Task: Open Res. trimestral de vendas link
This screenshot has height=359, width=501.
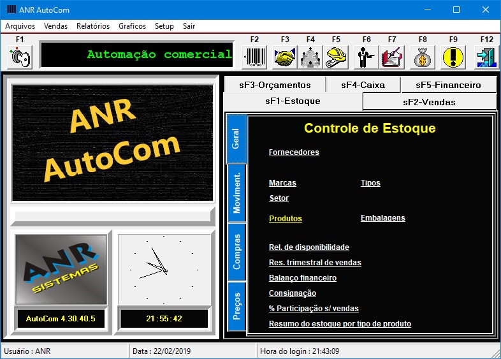Action: 315,263
